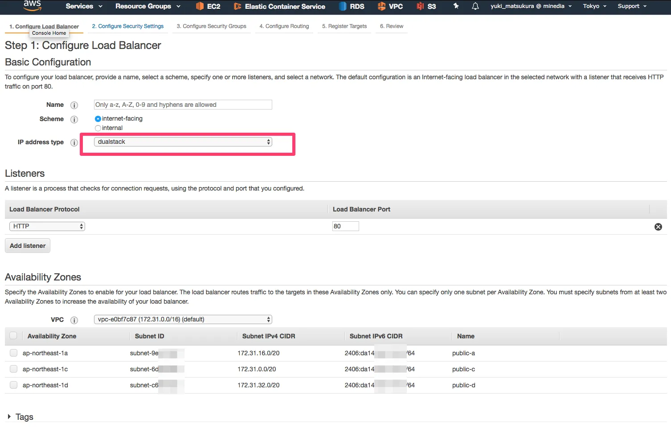The height and width of the screenshot is (447, 671).
Task: Open the S3 service shortcut
Action: click(426, 6)
